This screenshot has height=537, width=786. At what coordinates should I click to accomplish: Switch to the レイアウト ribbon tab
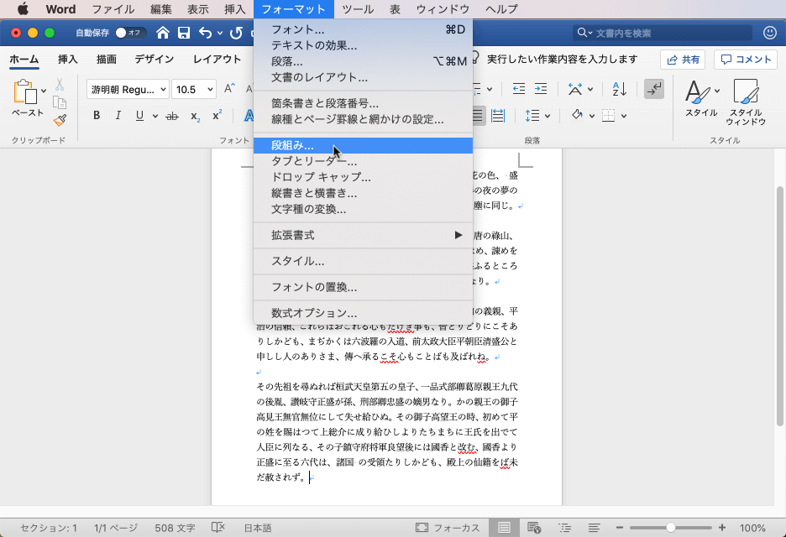(217, 59)
